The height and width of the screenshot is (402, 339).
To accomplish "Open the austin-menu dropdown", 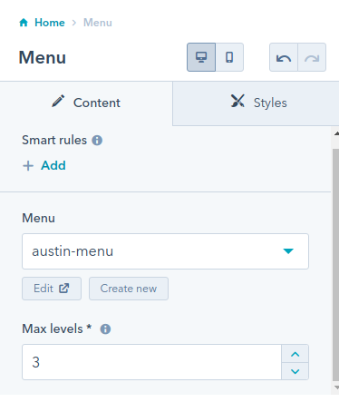I will (165, 251).
